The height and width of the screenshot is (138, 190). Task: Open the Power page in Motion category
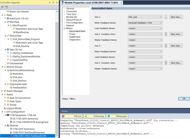click(x=72, y=34)
